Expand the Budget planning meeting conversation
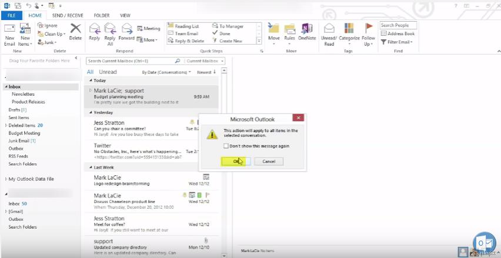 coord(91,90)
